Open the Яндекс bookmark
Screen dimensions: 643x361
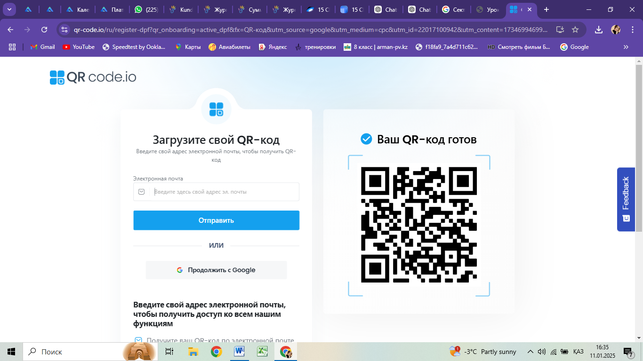point(273,47)
